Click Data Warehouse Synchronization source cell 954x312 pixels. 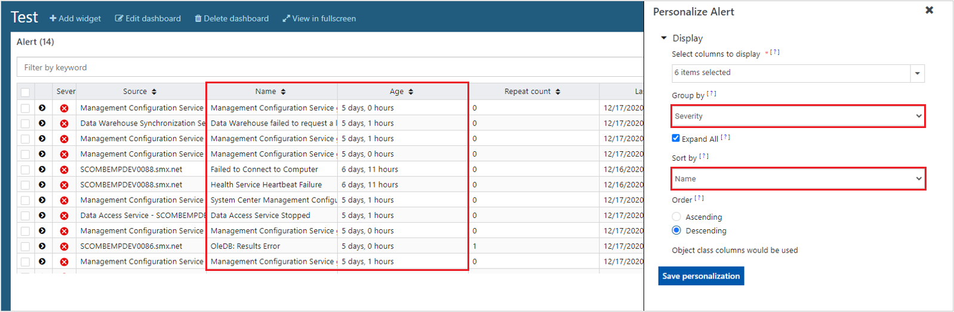pos(141,123)
